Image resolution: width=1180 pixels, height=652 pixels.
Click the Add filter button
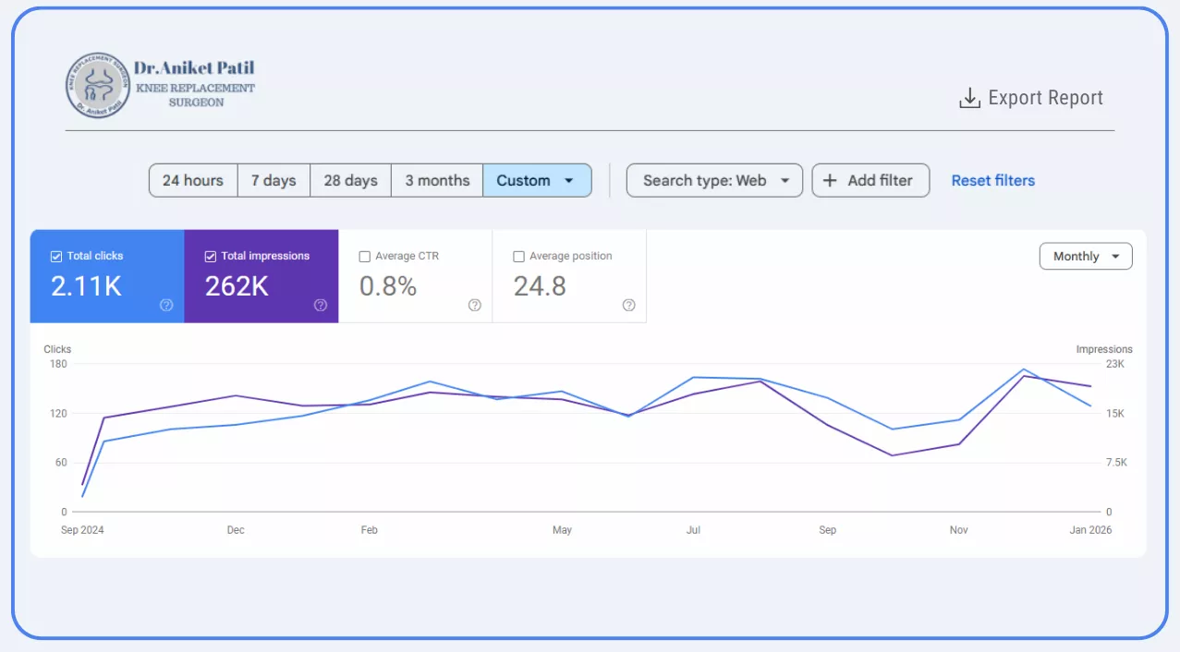click(870, 180)
